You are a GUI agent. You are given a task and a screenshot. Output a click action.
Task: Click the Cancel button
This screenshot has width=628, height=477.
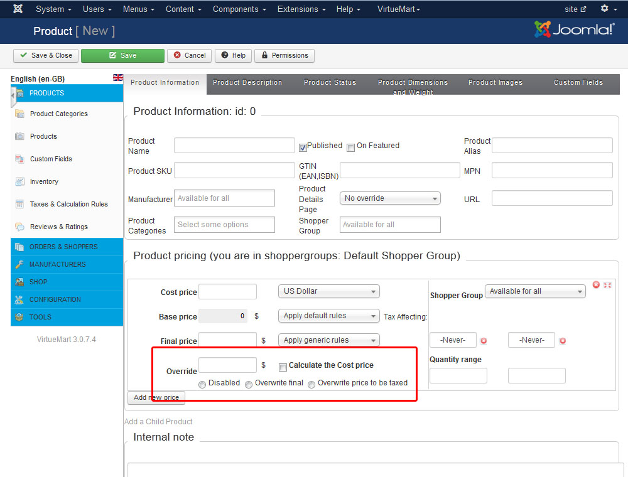pyautogui.click(x=190, y=56)
